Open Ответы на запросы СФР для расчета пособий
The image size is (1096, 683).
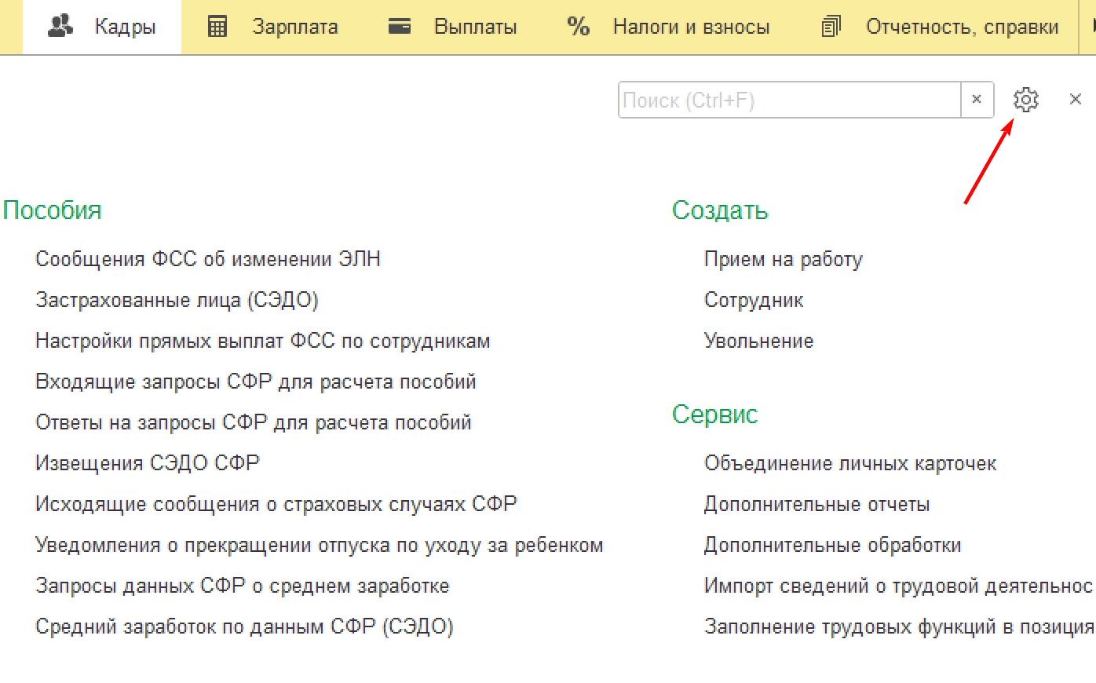[254, 422]
